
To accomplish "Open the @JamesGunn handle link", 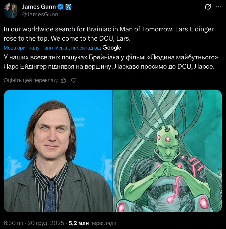I will click(x=40, y=14).
